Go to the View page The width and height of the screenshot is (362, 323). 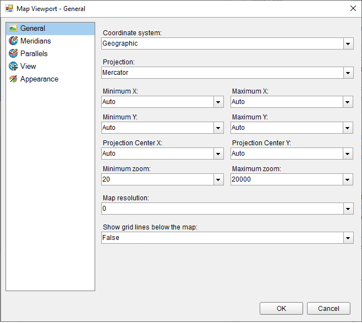tap(28, 66)
